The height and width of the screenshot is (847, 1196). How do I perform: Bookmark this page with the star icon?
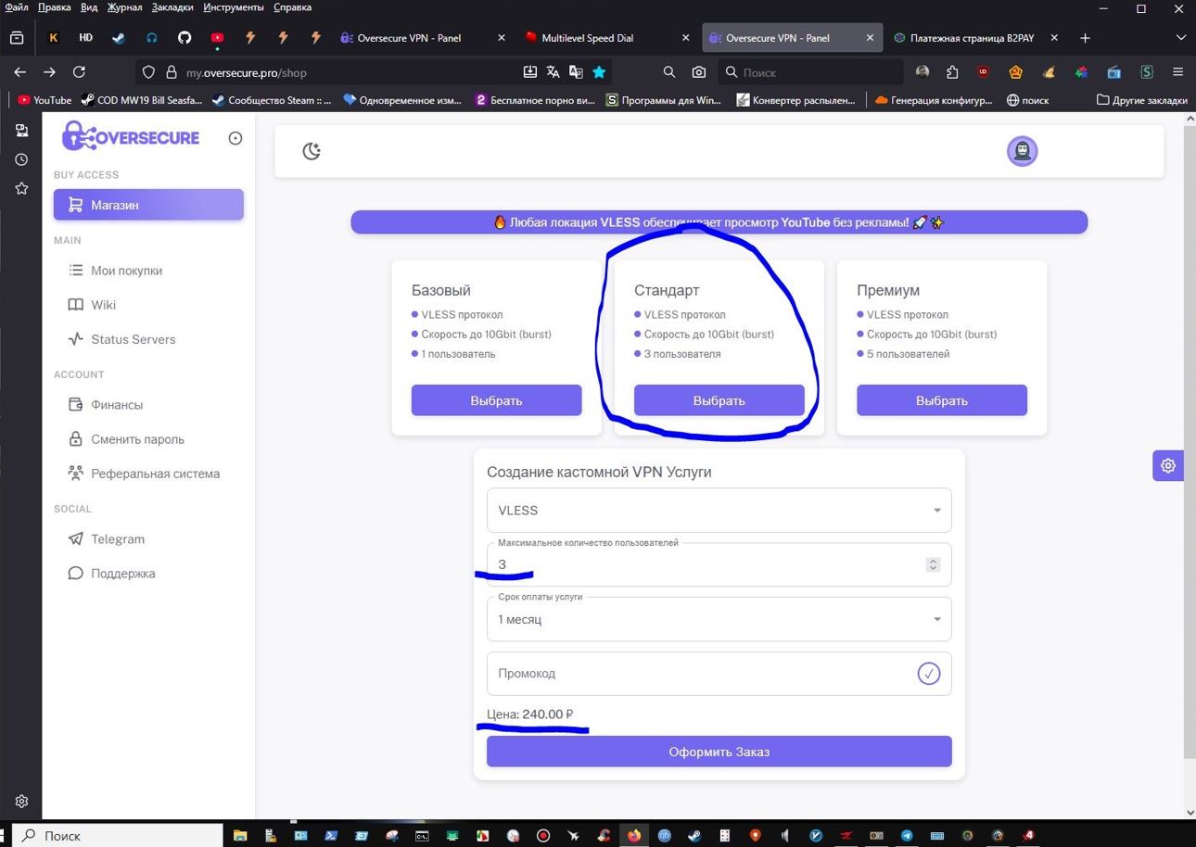599,72
